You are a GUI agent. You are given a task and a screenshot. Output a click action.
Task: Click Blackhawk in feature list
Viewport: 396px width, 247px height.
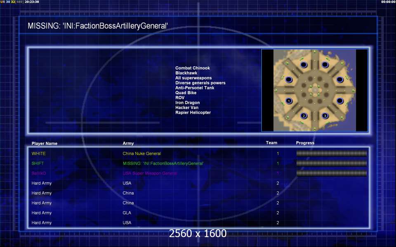[x=186, y=73]
